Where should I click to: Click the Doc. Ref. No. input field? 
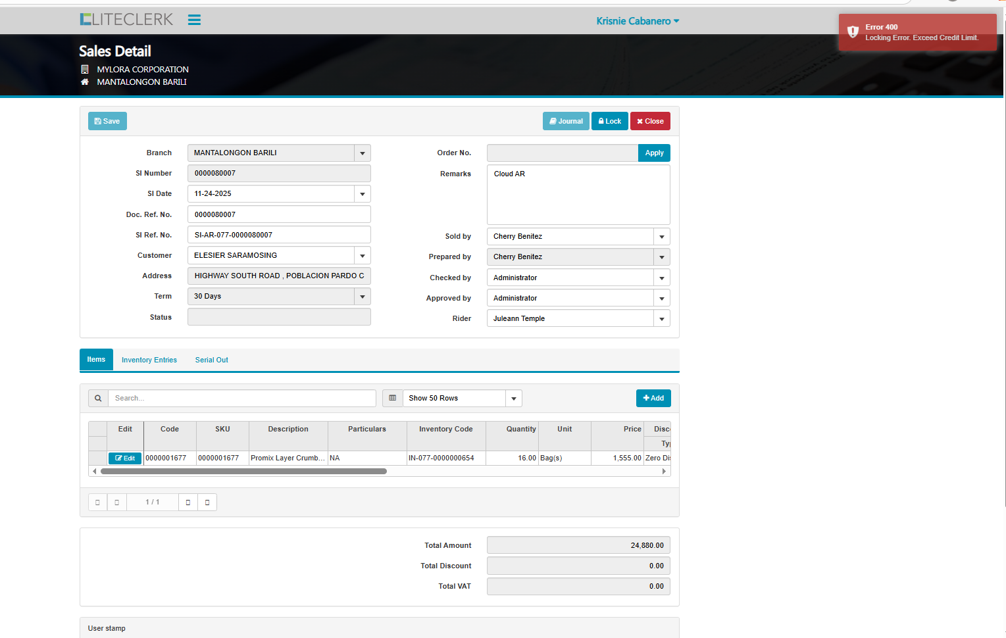click(279, 214)
